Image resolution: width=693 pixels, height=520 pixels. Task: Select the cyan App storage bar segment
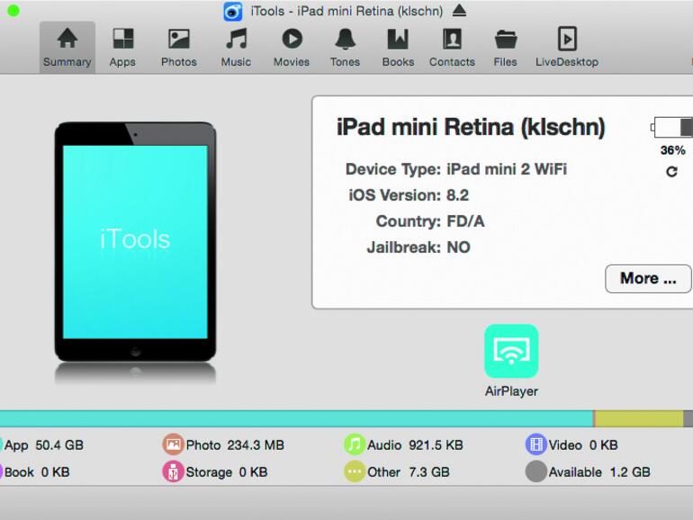pyautogui.click(x=296, y=418)
